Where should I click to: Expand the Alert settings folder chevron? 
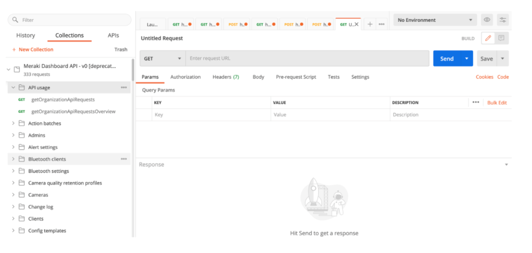(13, 147)
